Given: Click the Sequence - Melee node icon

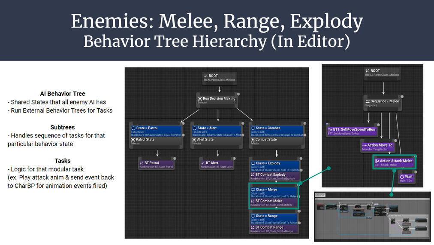Looking at the screenshot, I should [x=368, y=101].
